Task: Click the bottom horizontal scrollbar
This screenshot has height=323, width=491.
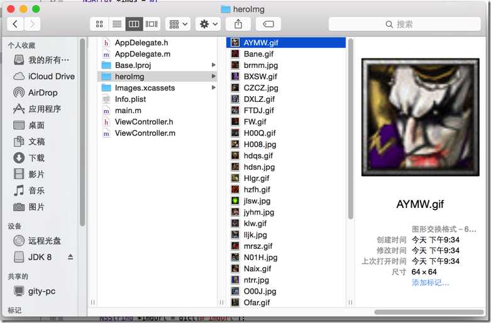Action: pos(429,312)
